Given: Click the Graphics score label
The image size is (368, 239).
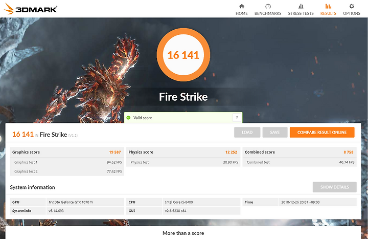Looking at the screenshot, I should coord(26,152).
